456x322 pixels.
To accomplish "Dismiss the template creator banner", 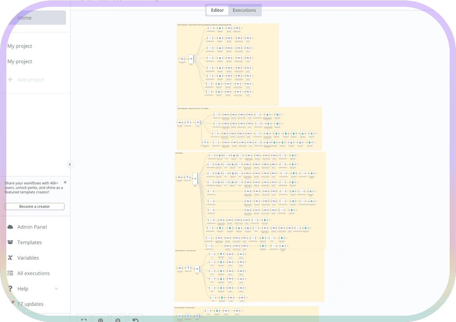I will [65, 182].
